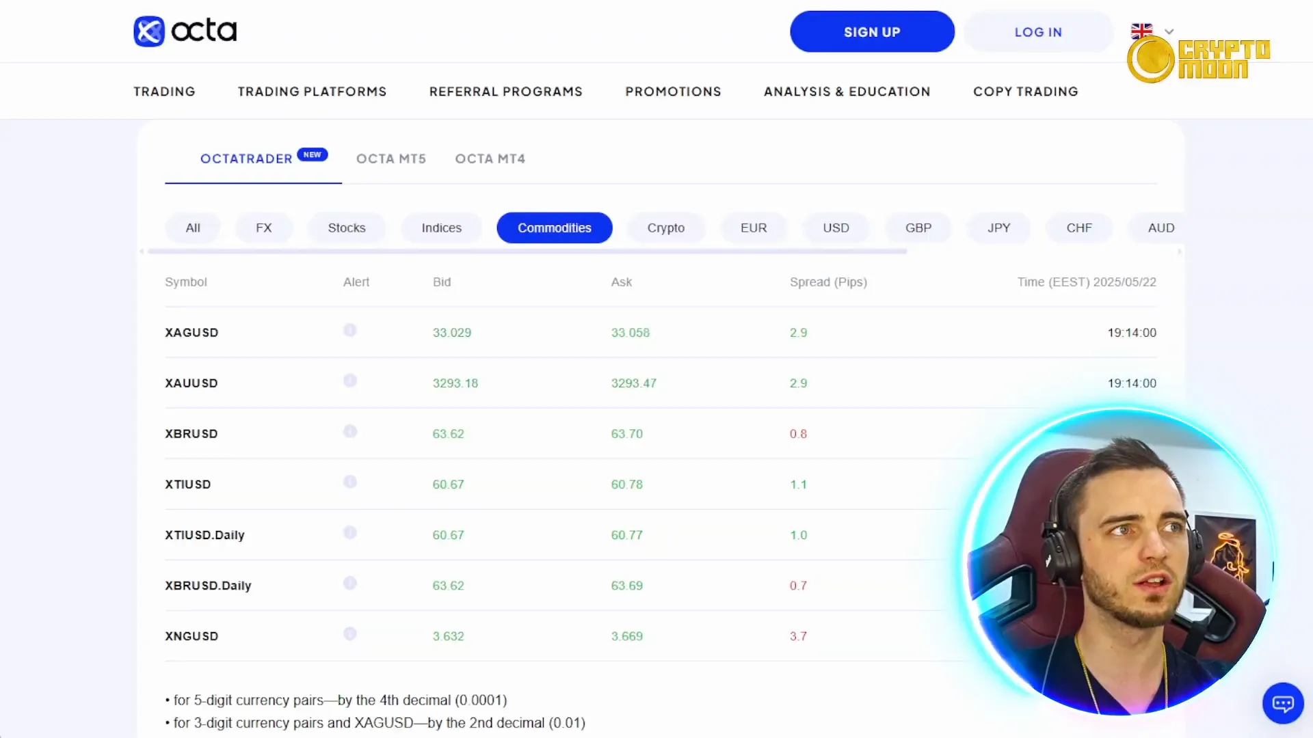The height and width of the screenshot is (738, 1313).
Task: Open the PROMOTIONS menu
Action: tap(673, 92)
